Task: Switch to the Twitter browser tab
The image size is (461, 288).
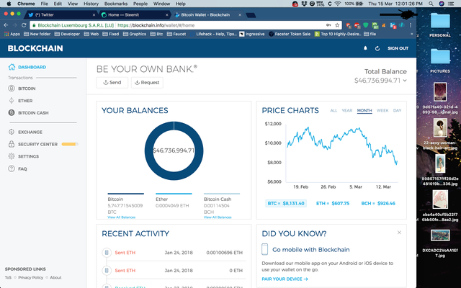Action: pyautogui.click(x=62, y=14)
